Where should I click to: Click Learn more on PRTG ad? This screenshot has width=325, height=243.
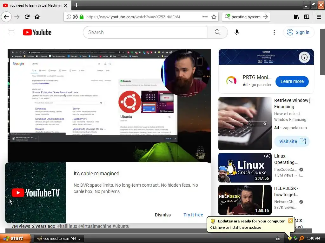pos(292,81)
